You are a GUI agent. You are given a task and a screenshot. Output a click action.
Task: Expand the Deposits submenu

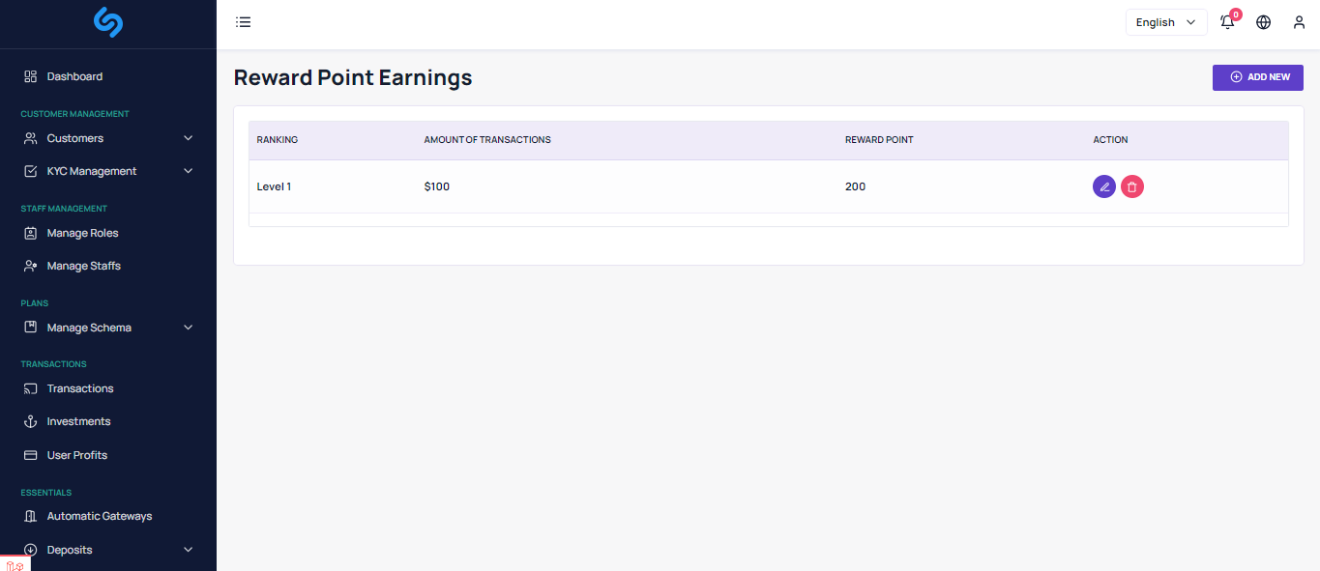pyautogui.click(x=188, y=550)
